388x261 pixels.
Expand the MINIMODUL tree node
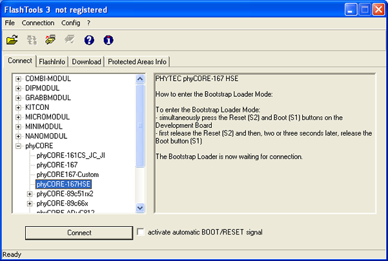click(18, 127)
